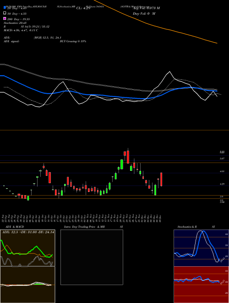
Task: Click the tall green candlestick before the peak
Action: pyautogui.click(x=122, y=164)
